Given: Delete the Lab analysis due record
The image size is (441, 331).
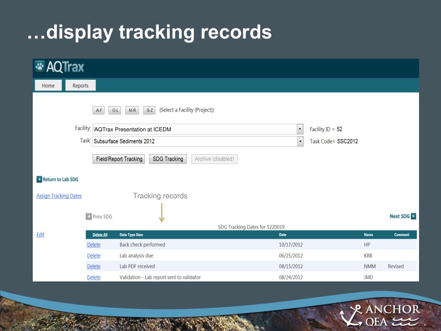Looking at the screenshot, I should (x=93, y=256).
